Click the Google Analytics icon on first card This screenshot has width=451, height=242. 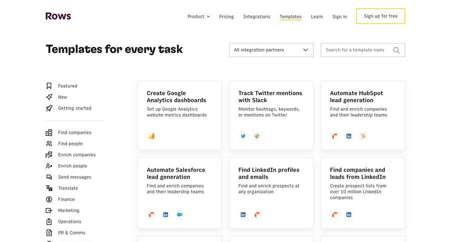(x=151, y=136)
